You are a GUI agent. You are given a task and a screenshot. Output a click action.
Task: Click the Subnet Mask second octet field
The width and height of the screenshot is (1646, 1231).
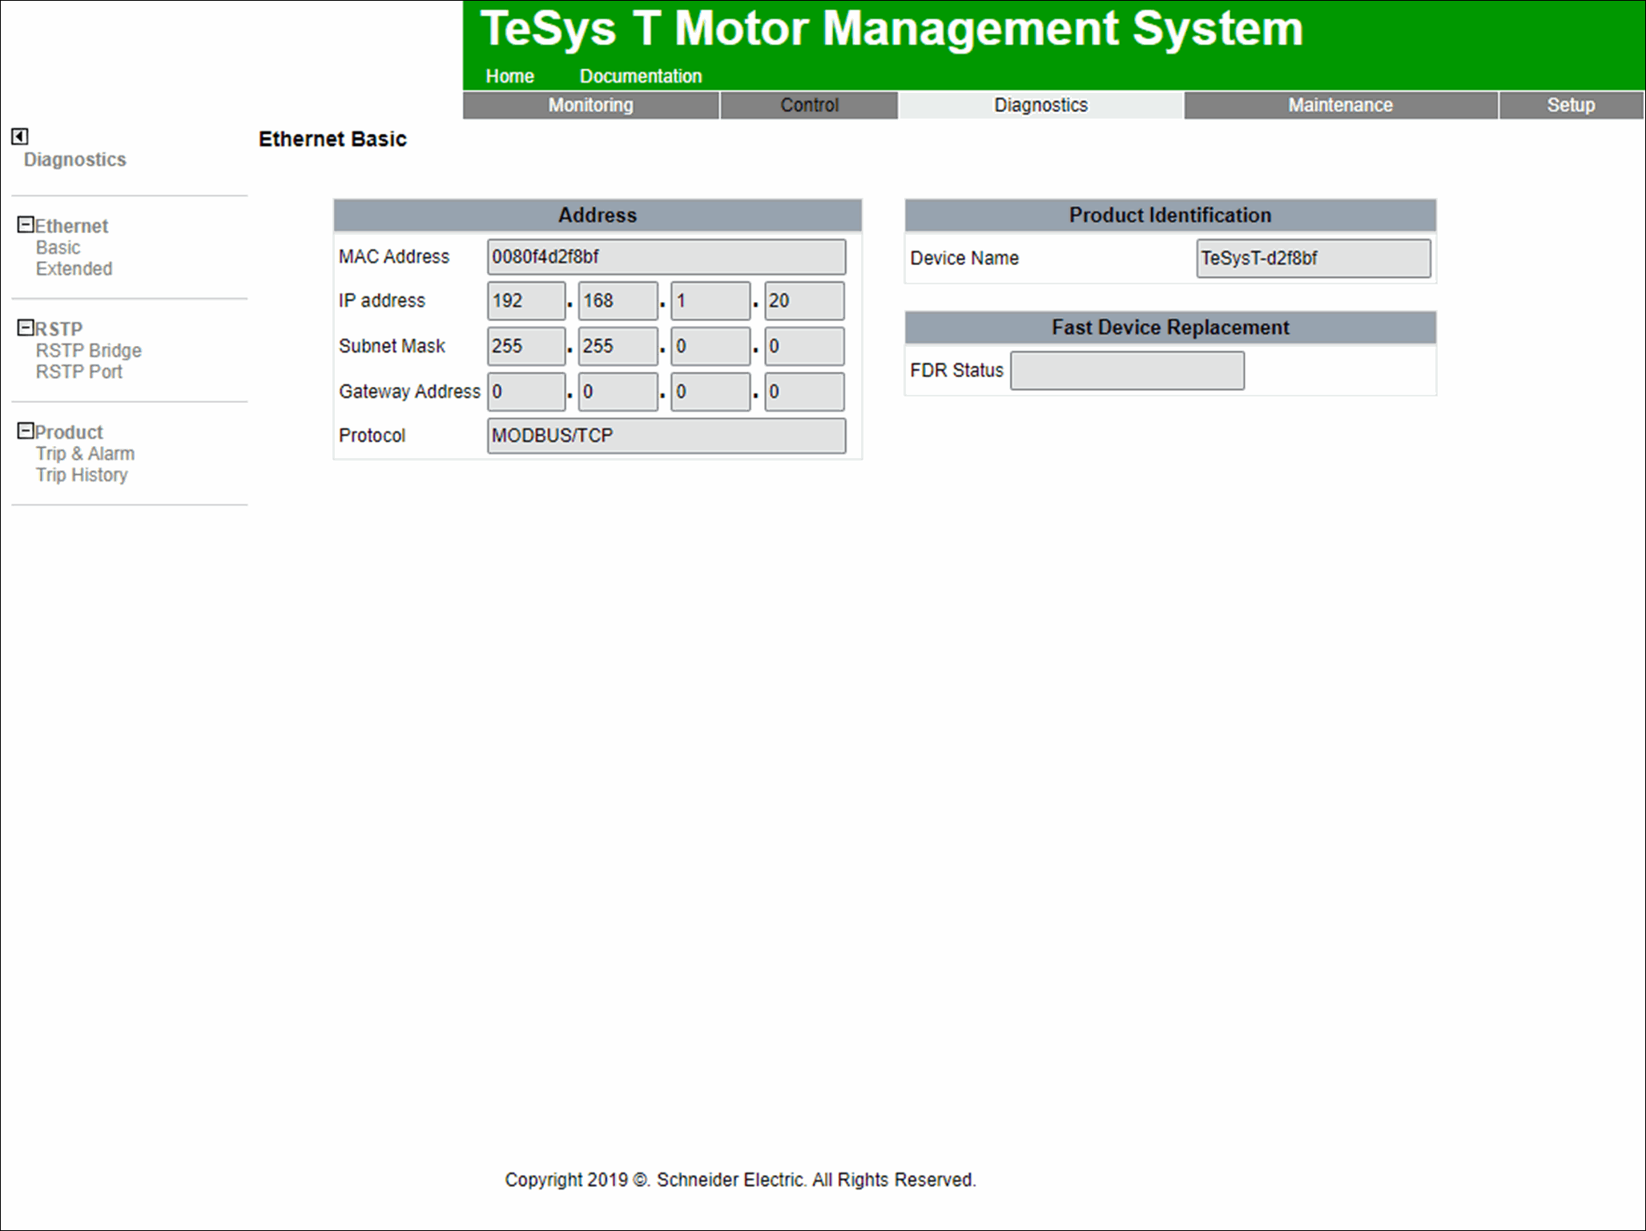click(x=618, y=346)
